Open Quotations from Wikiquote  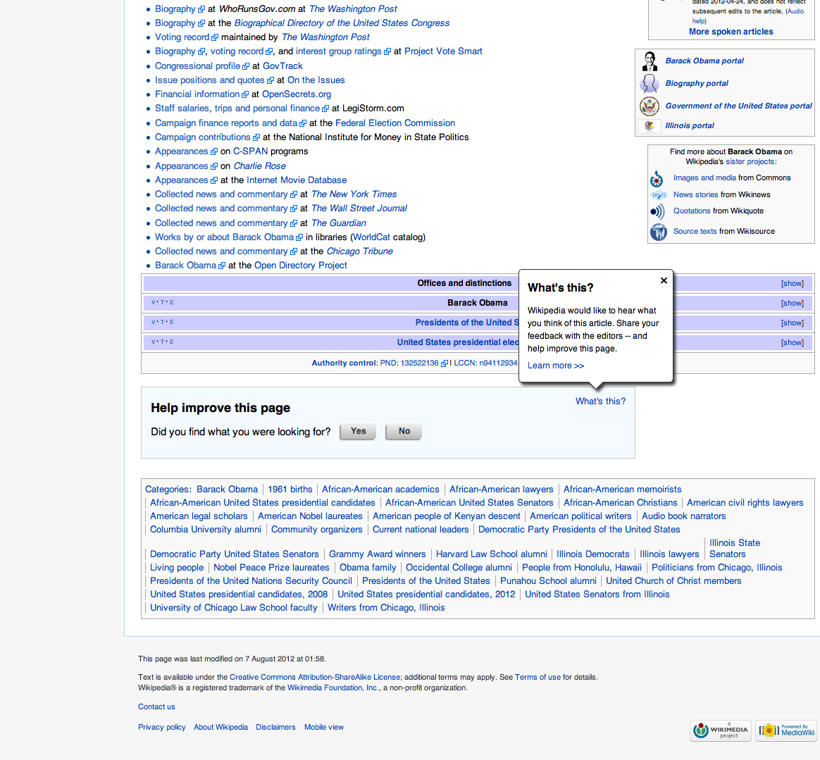coord(692,211)
